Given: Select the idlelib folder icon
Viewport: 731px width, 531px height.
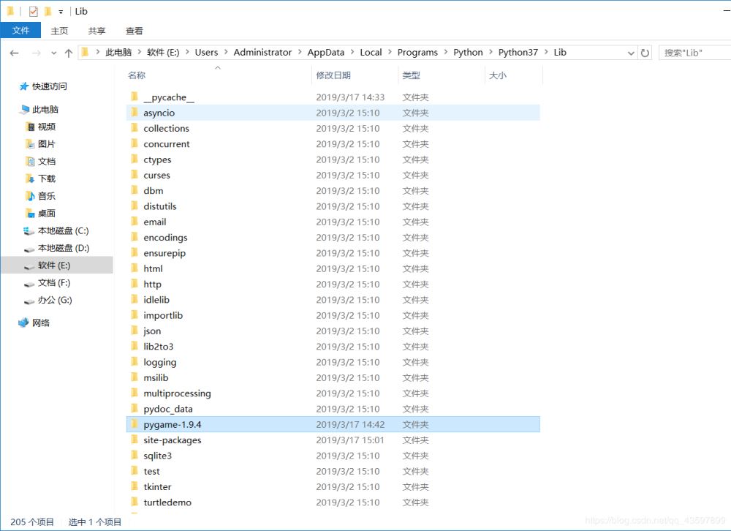Looking at the screenshot, I should [x=135, y=299].
